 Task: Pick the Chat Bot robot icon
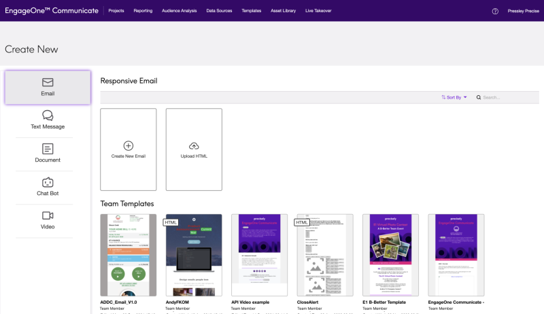(x=48, y=182)
